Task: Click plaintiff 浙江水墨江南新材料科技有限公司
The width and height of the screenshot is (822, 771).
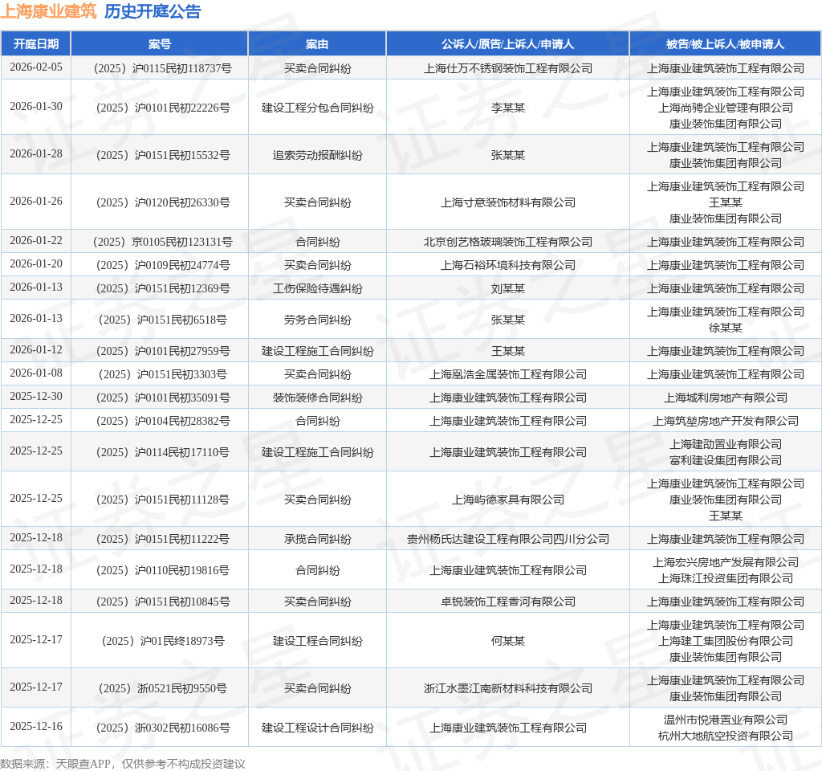Action: [507, 688]
